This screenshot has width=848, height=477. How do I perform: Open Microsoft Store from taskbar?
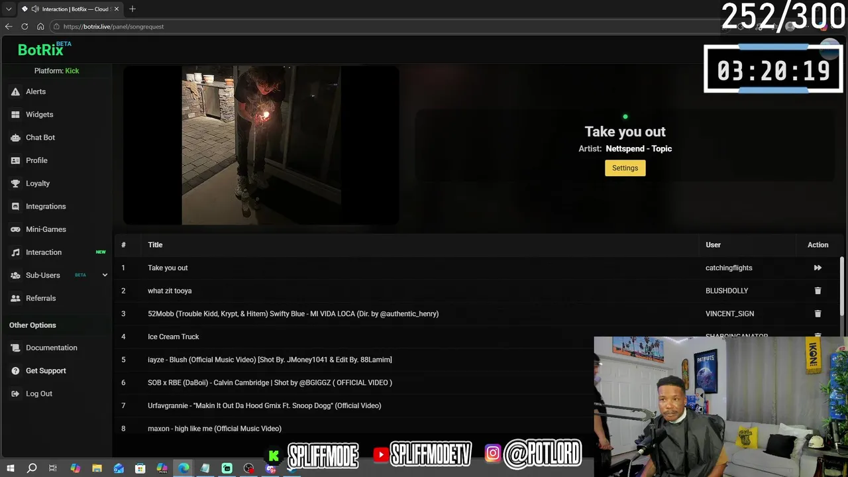click(140, 468)
